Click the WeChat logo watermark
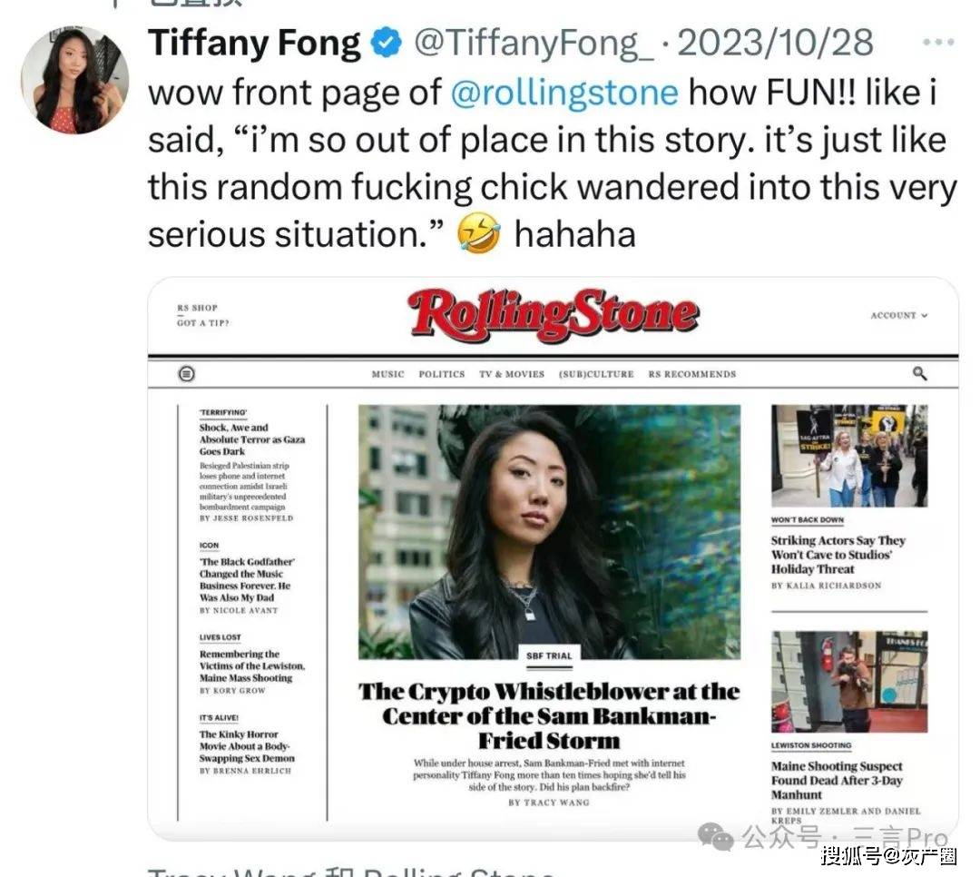The width and height of the screenshot is (980, 877). (716, 836)
